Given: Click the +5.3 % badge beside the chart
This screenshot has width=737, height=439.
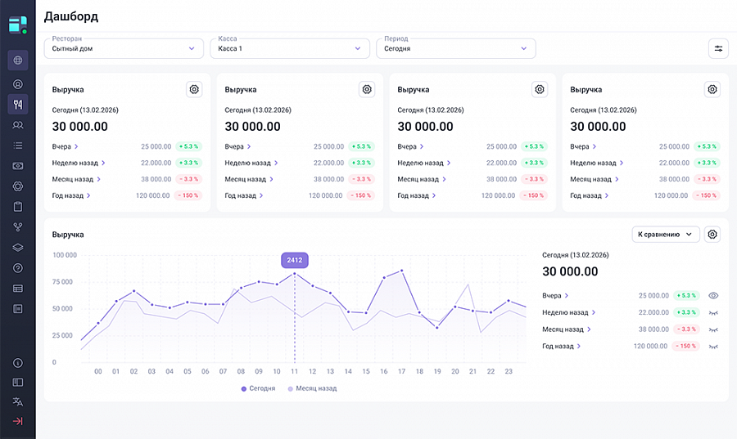Looking at the screenshot, I should pos(687,295).
